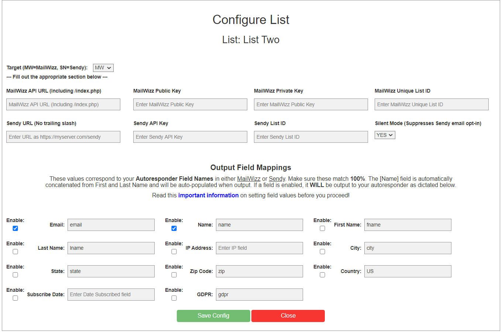Focus the Sendy API Key field
This screenshot has height=332, width=502.
(x=190, y=137)
